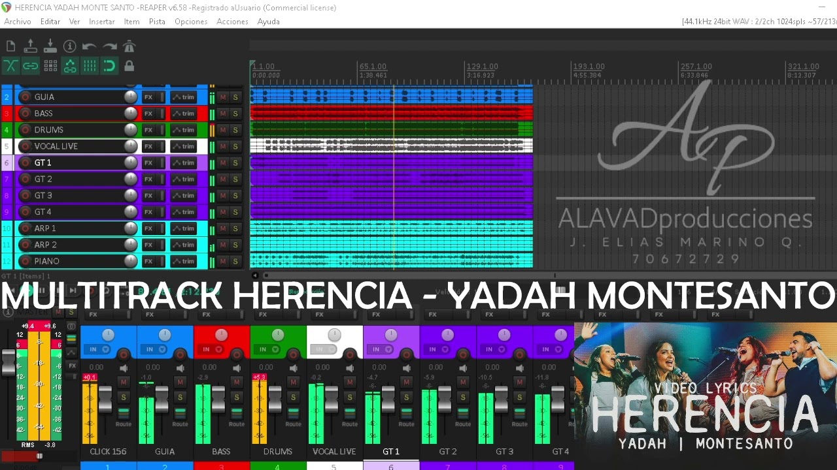Viewport: 837px width, 470px height.
Task: Solo the VOCAL LIVE track
Action: 235,146
